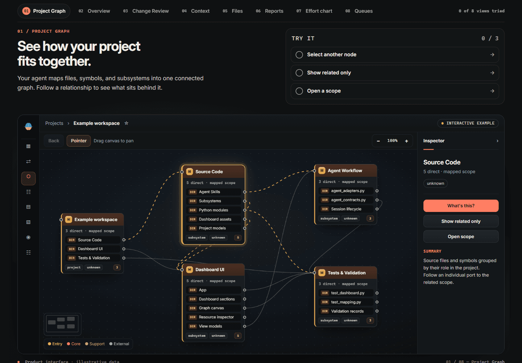
Task: Follow the arrow on 'Select another node'
Action: (492, 55)
